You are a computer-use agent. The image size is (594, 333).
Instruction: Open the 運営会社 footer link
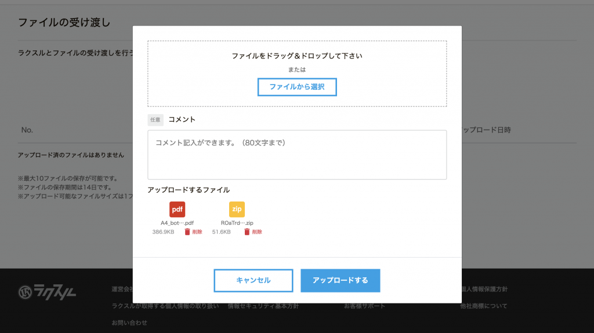click(x=122, y=289)
